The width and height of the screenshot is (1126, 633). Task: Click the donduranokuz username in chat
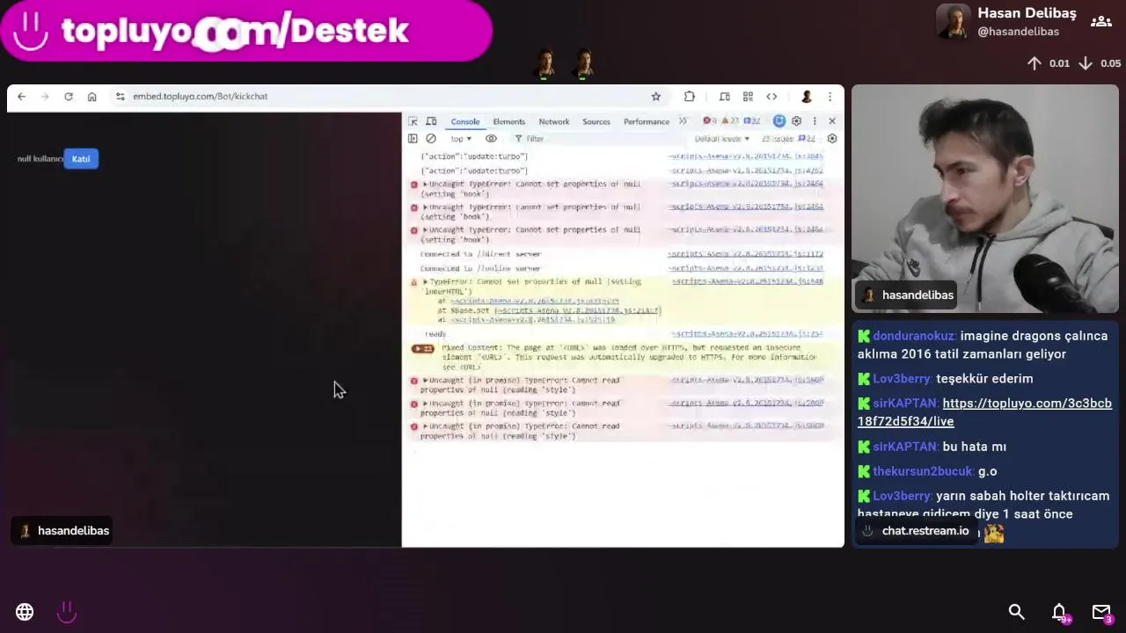pyautogui.click(x=913, y=336)
